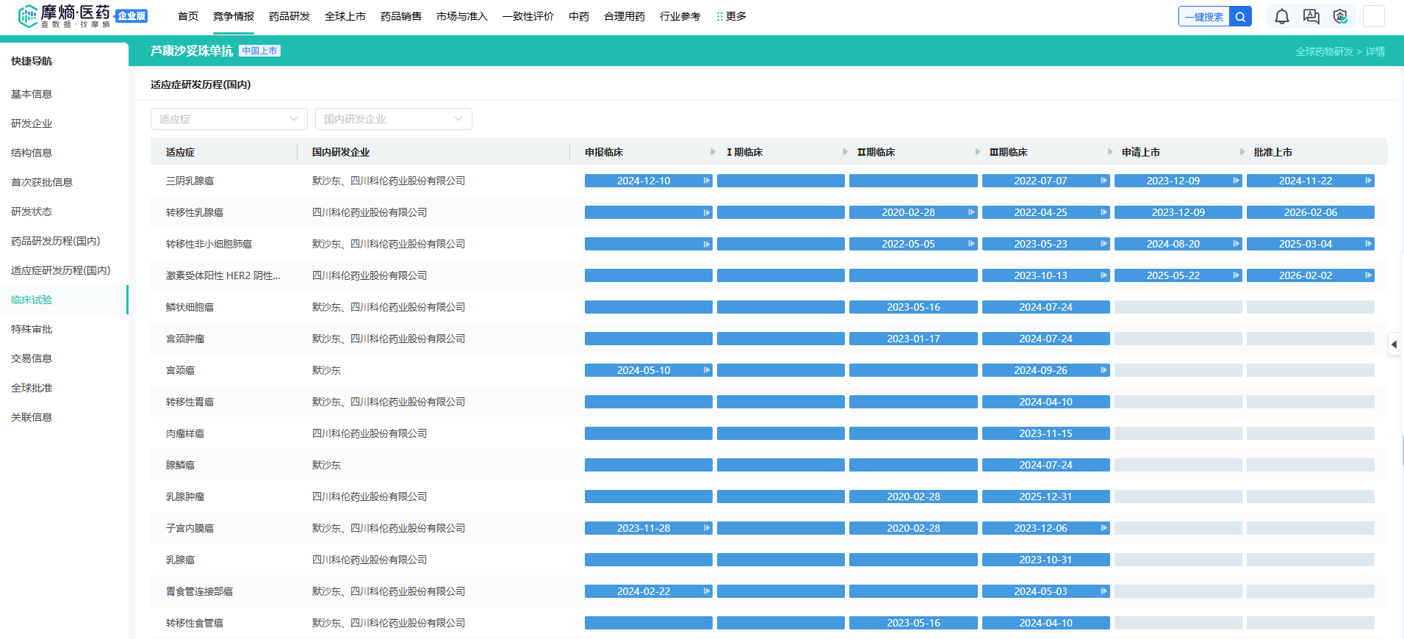Image resolution: width=1404 pixels, height=639 pixels.
Task: Open the 全球上市 top menu
Action: pos(345,16)
